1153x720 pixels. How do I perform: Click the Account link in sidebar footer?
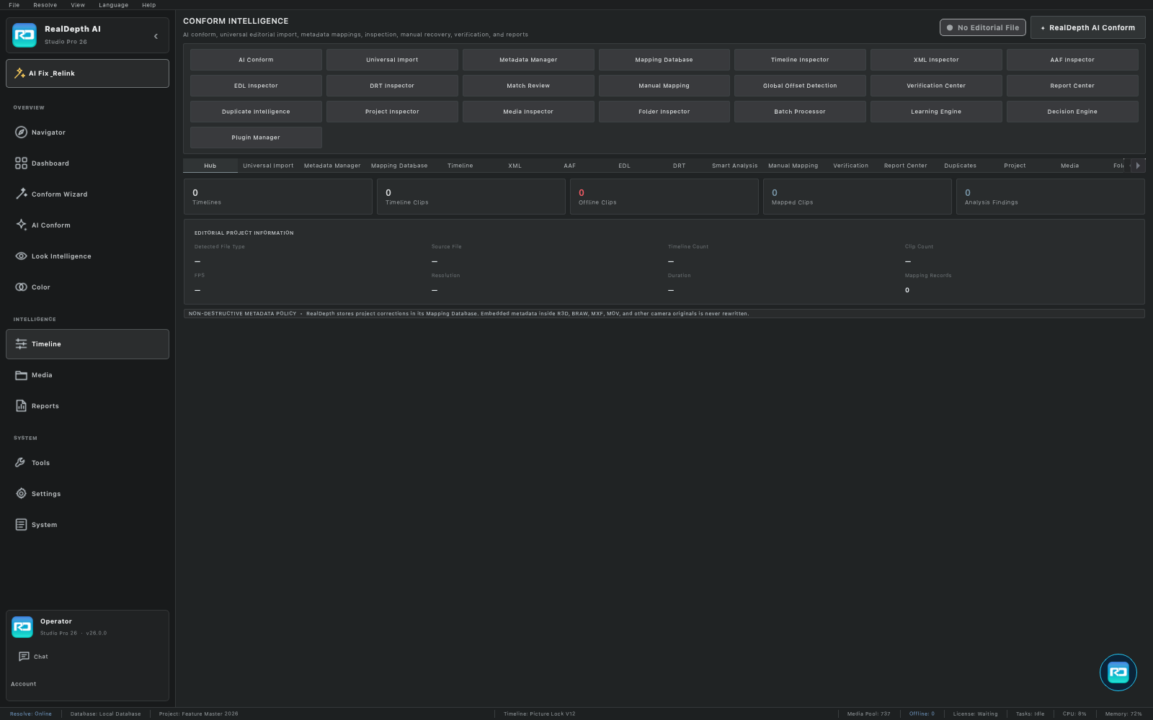24,684
